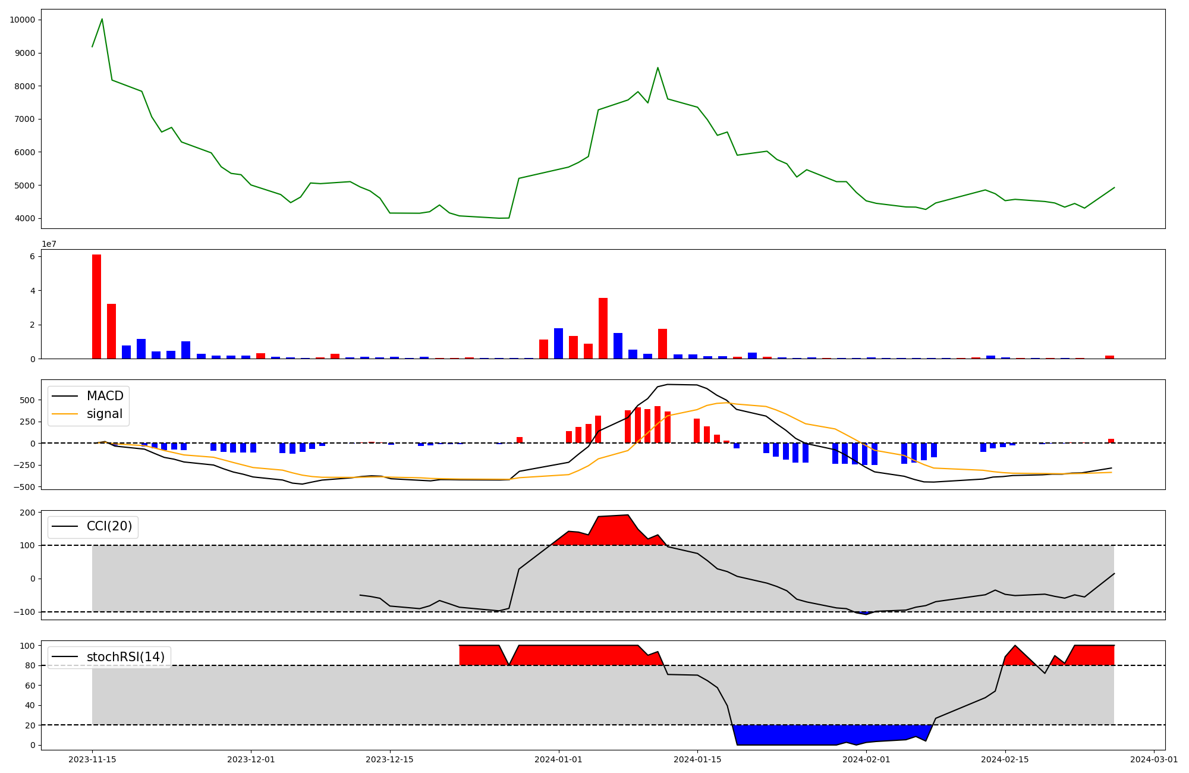Click the 2024-03-01 x-axis date label
The image size is (1189, 773).
coord(1154,759)
